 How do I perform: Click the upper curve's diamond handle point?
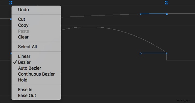tap(141, 14)
